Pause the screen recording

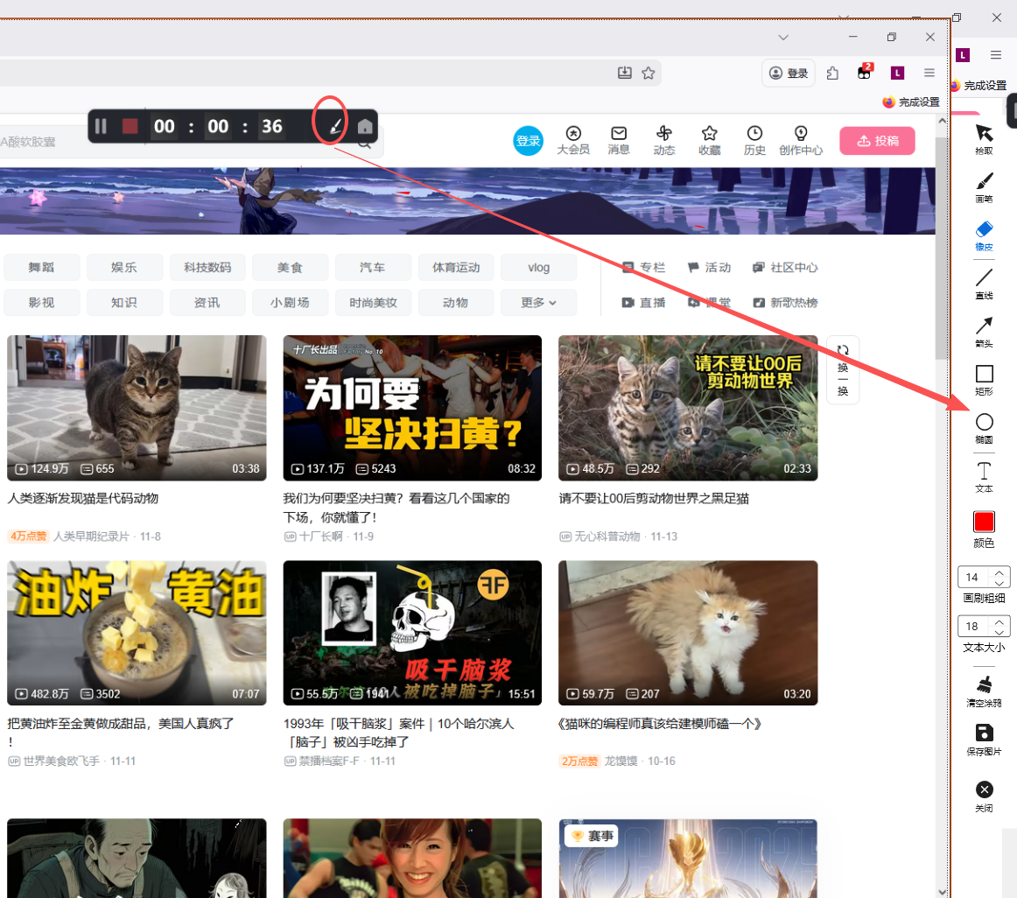(x=101, y=127)
